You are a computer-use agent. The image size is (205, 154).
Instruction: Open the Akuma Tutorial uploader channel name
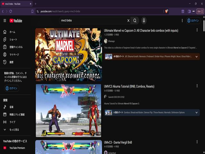point(116,97)
